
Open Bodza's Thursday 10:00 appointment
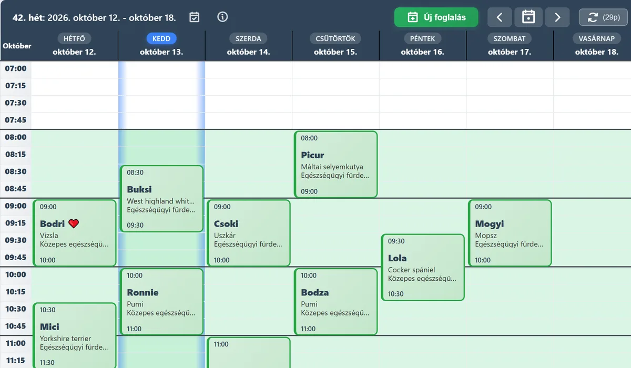335,302
